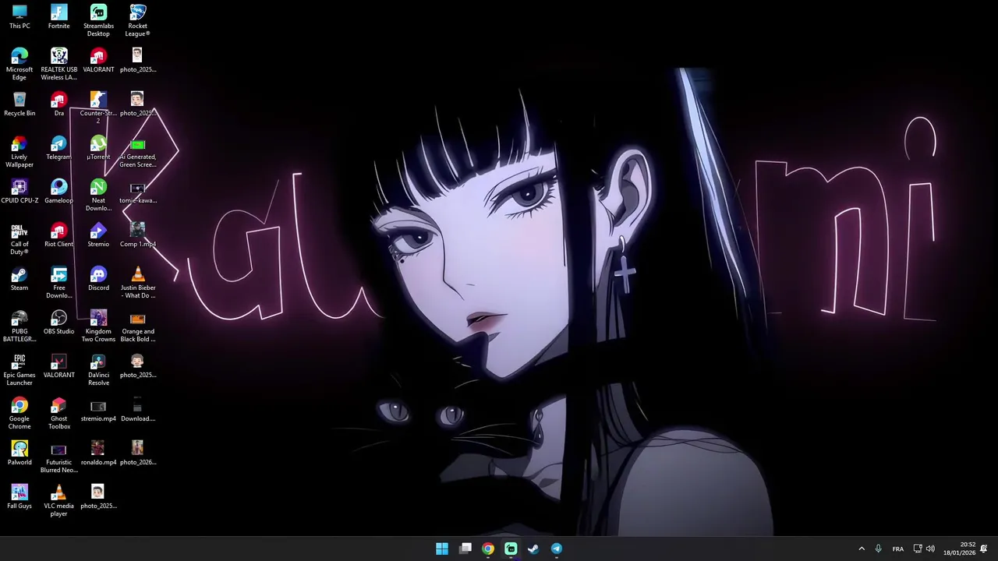
Task: Select the shortcut labeled Dra
Action: [x=58, y=104]
